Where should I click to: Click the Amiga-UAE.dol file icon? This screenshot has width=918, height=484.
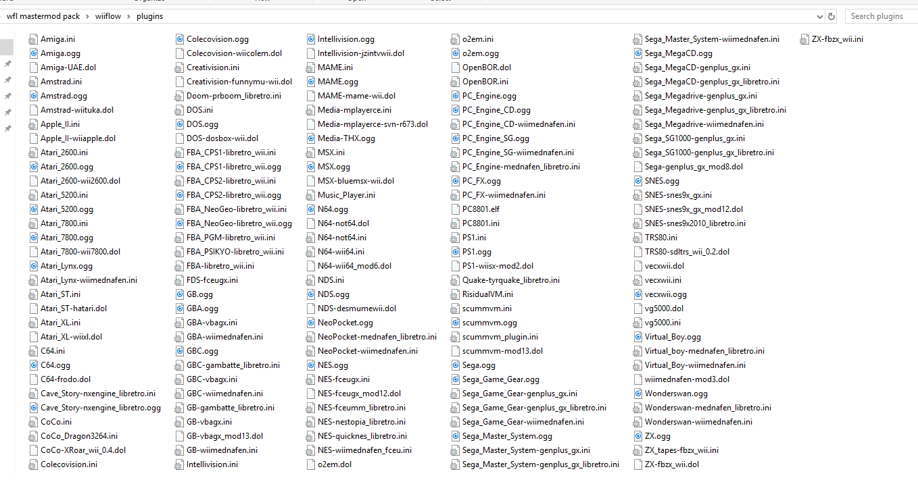tap(34, 68)
